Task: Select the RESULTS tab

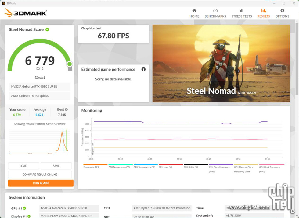Action: tap(264, 13)
